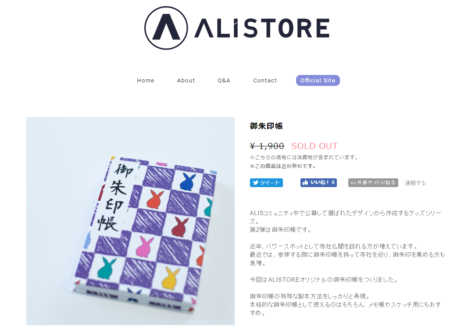This screenshot has height=326, width=468.
Task: Click the blue rabbit on the notebook cover
Action: point(187,182)
